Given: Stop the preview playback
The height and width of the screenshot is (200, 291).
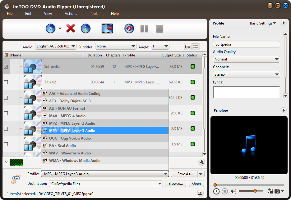Looking at the screenshot, I should coord(224,191).
